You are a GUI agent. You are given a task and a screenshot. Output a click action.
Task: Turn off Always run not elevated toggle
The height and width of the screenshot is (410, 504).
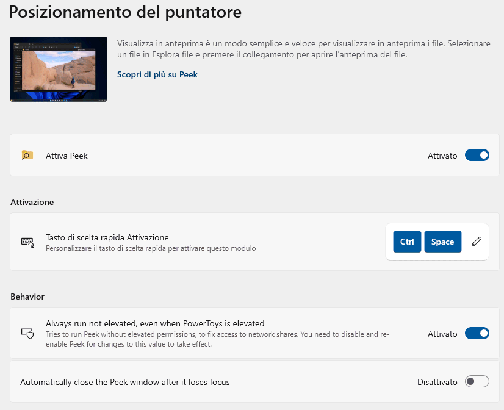click(x=477, y=334)
